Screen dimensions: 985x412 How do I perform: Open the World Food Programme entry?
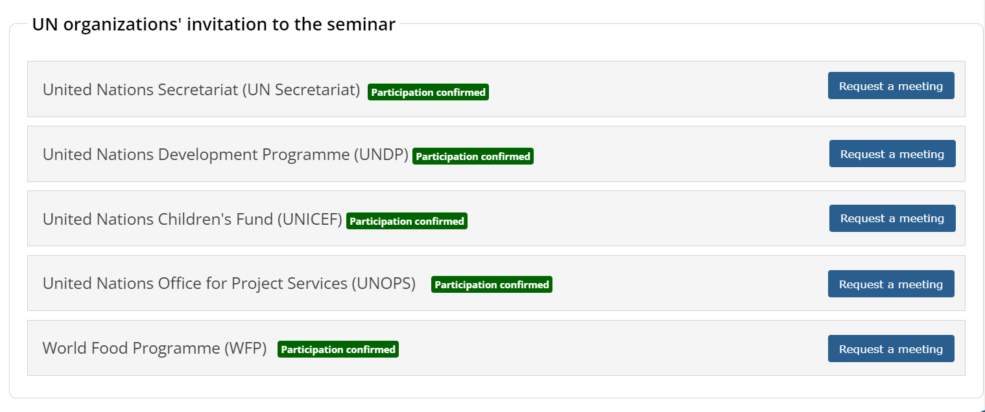click(155, 349)
